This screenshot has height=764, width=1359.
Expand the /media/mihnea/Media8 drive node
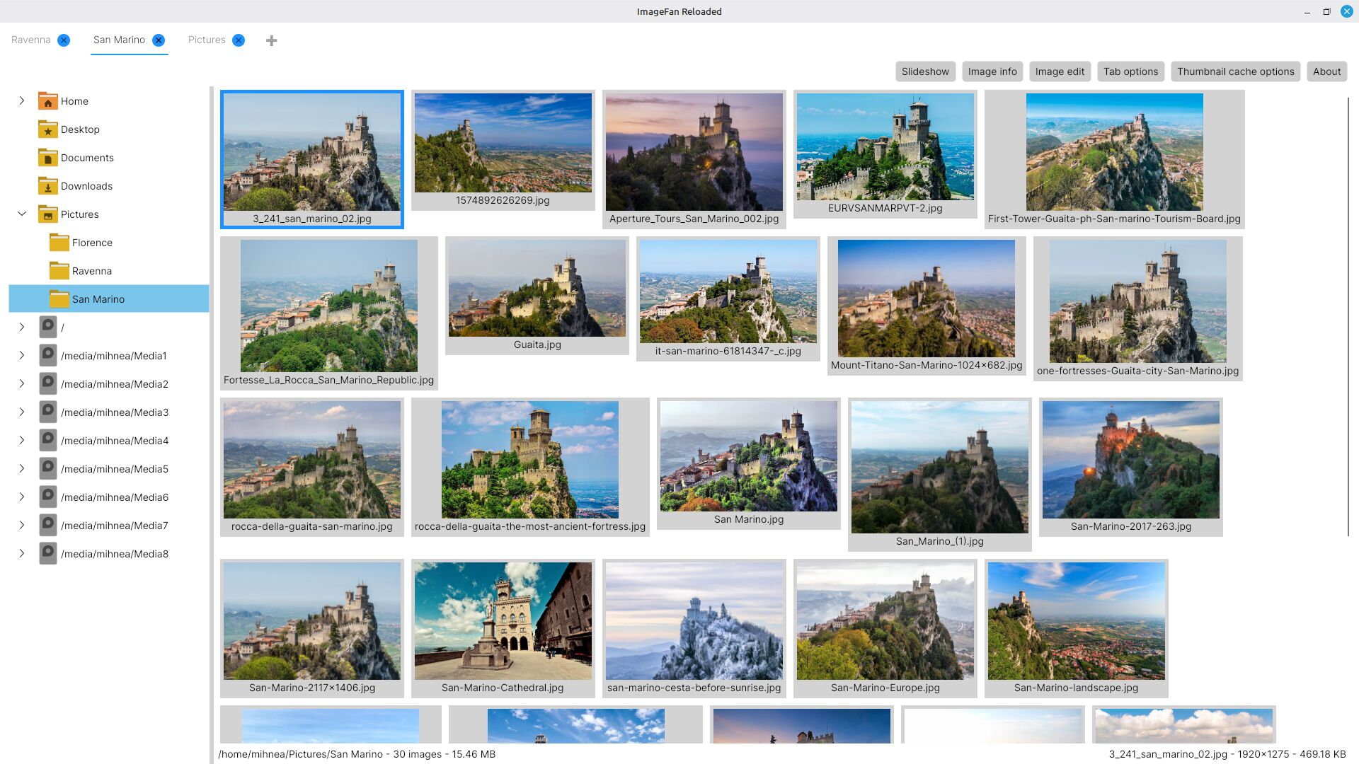tap(22, 553)
